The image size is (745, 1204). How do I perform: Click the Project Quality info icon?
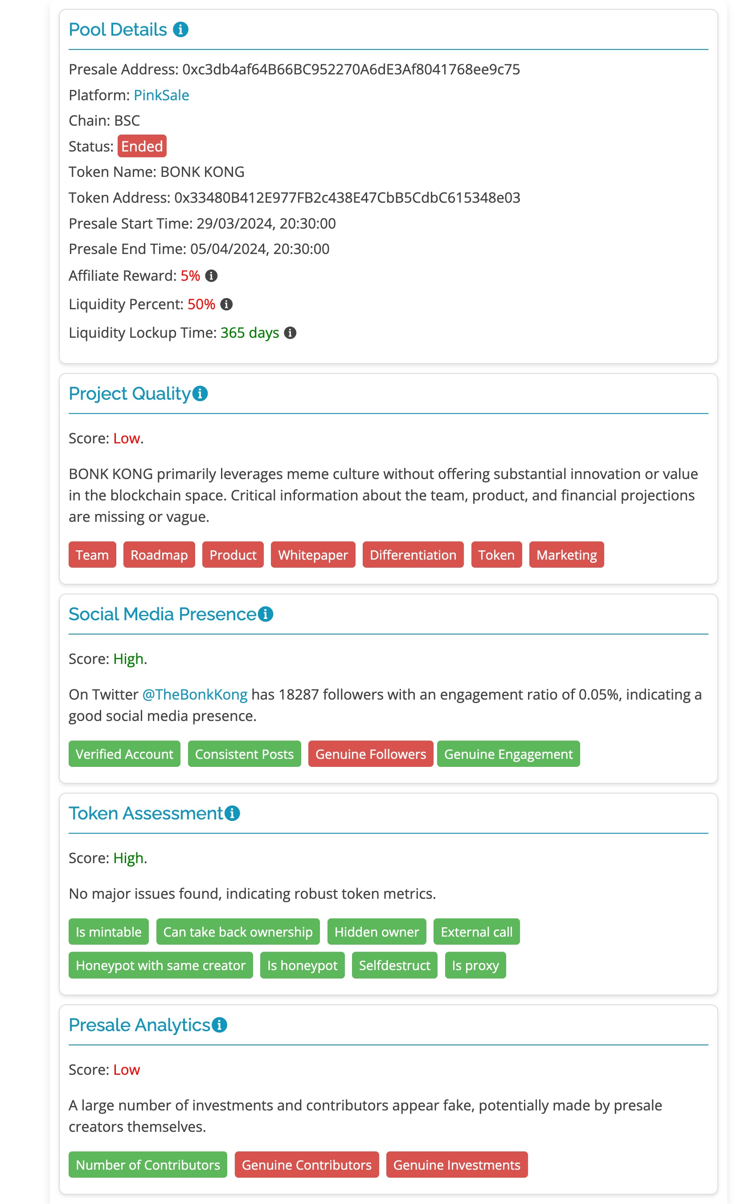(x=200, y=393)
